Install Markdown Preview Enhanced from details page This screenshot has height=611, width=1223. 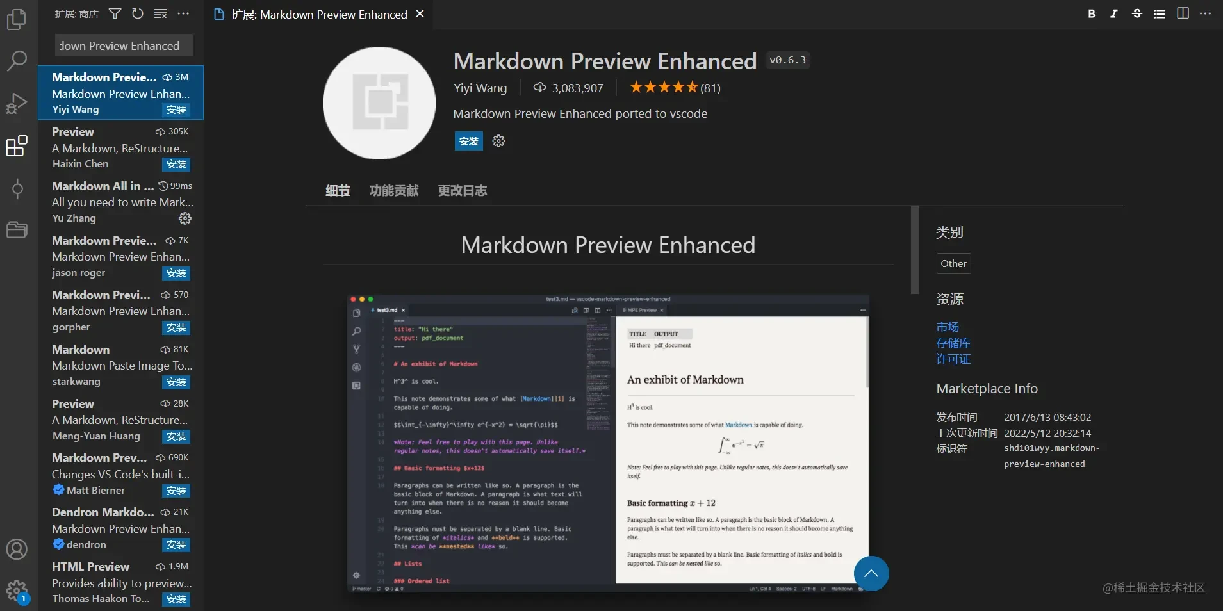point(469,141)
